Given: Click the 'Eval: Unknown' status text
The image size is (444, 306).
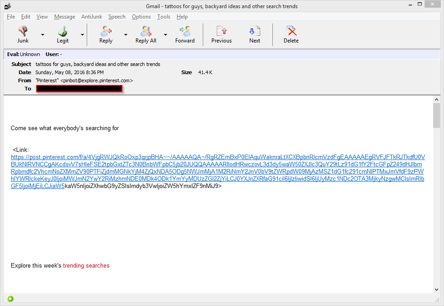Looking at the screenshot, I should pos(23,54).
